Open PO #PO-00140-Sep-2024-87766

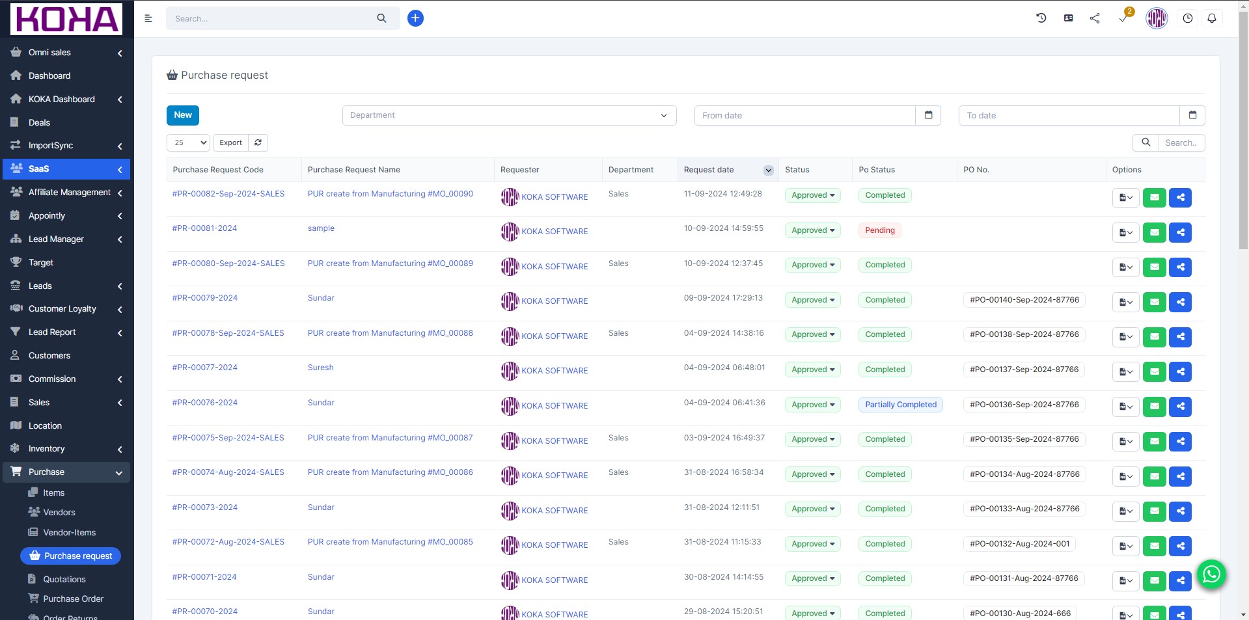(x=1024, y=300)
